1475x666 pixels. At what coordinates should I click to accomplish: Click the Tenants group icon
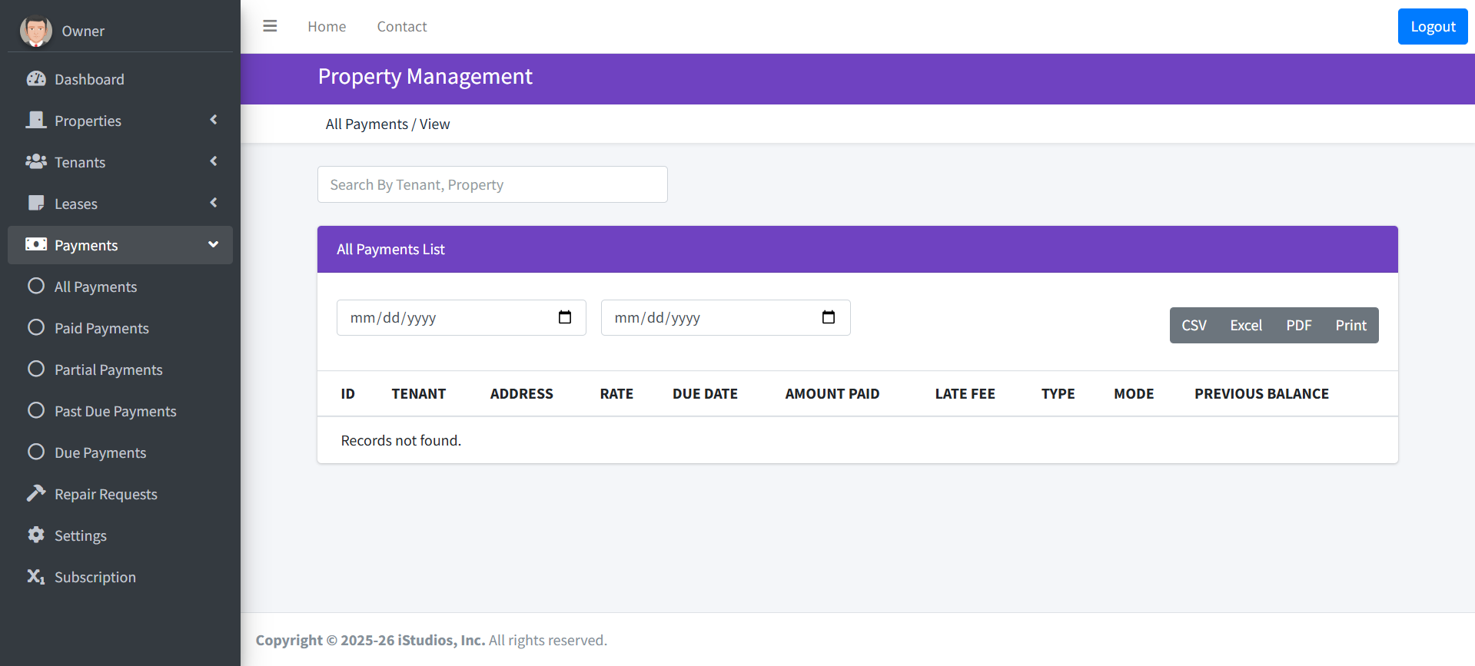(36, 162)
